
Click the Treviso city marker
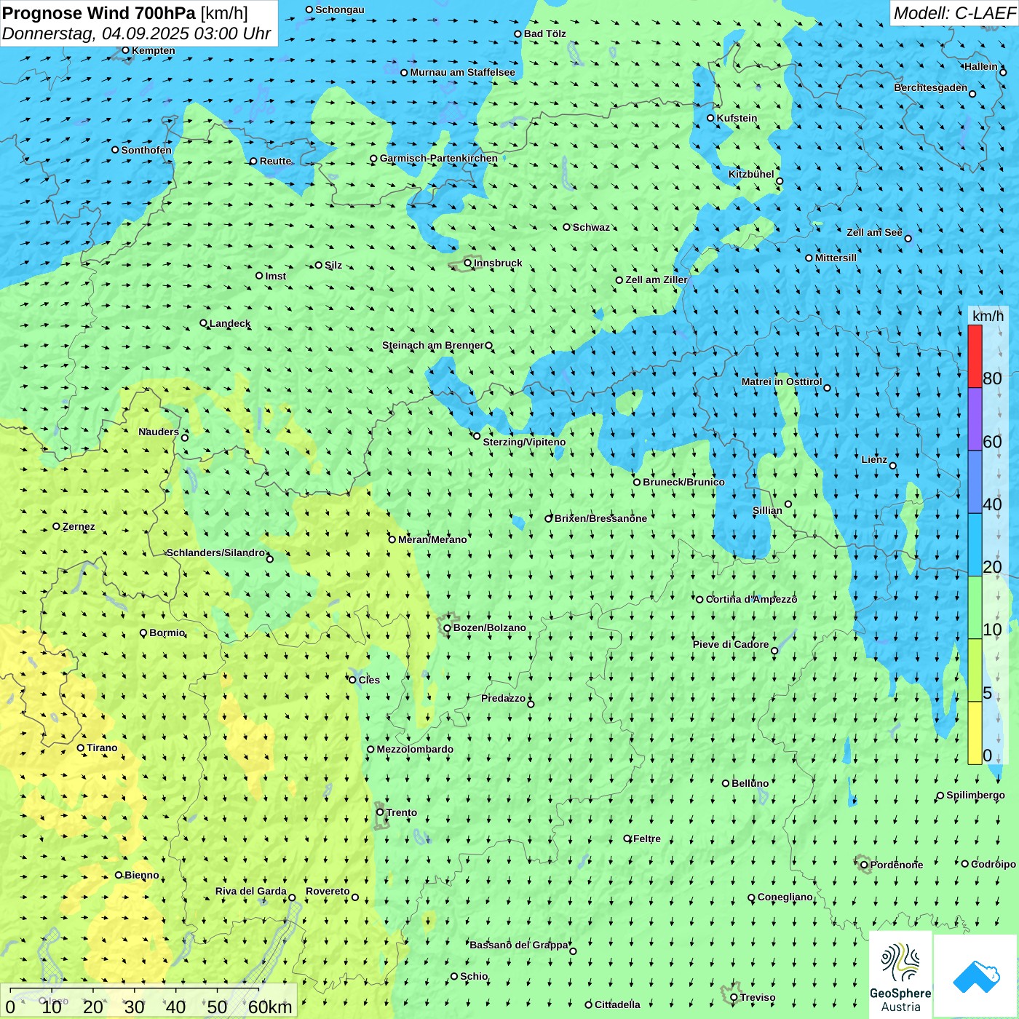click(734, 997)
